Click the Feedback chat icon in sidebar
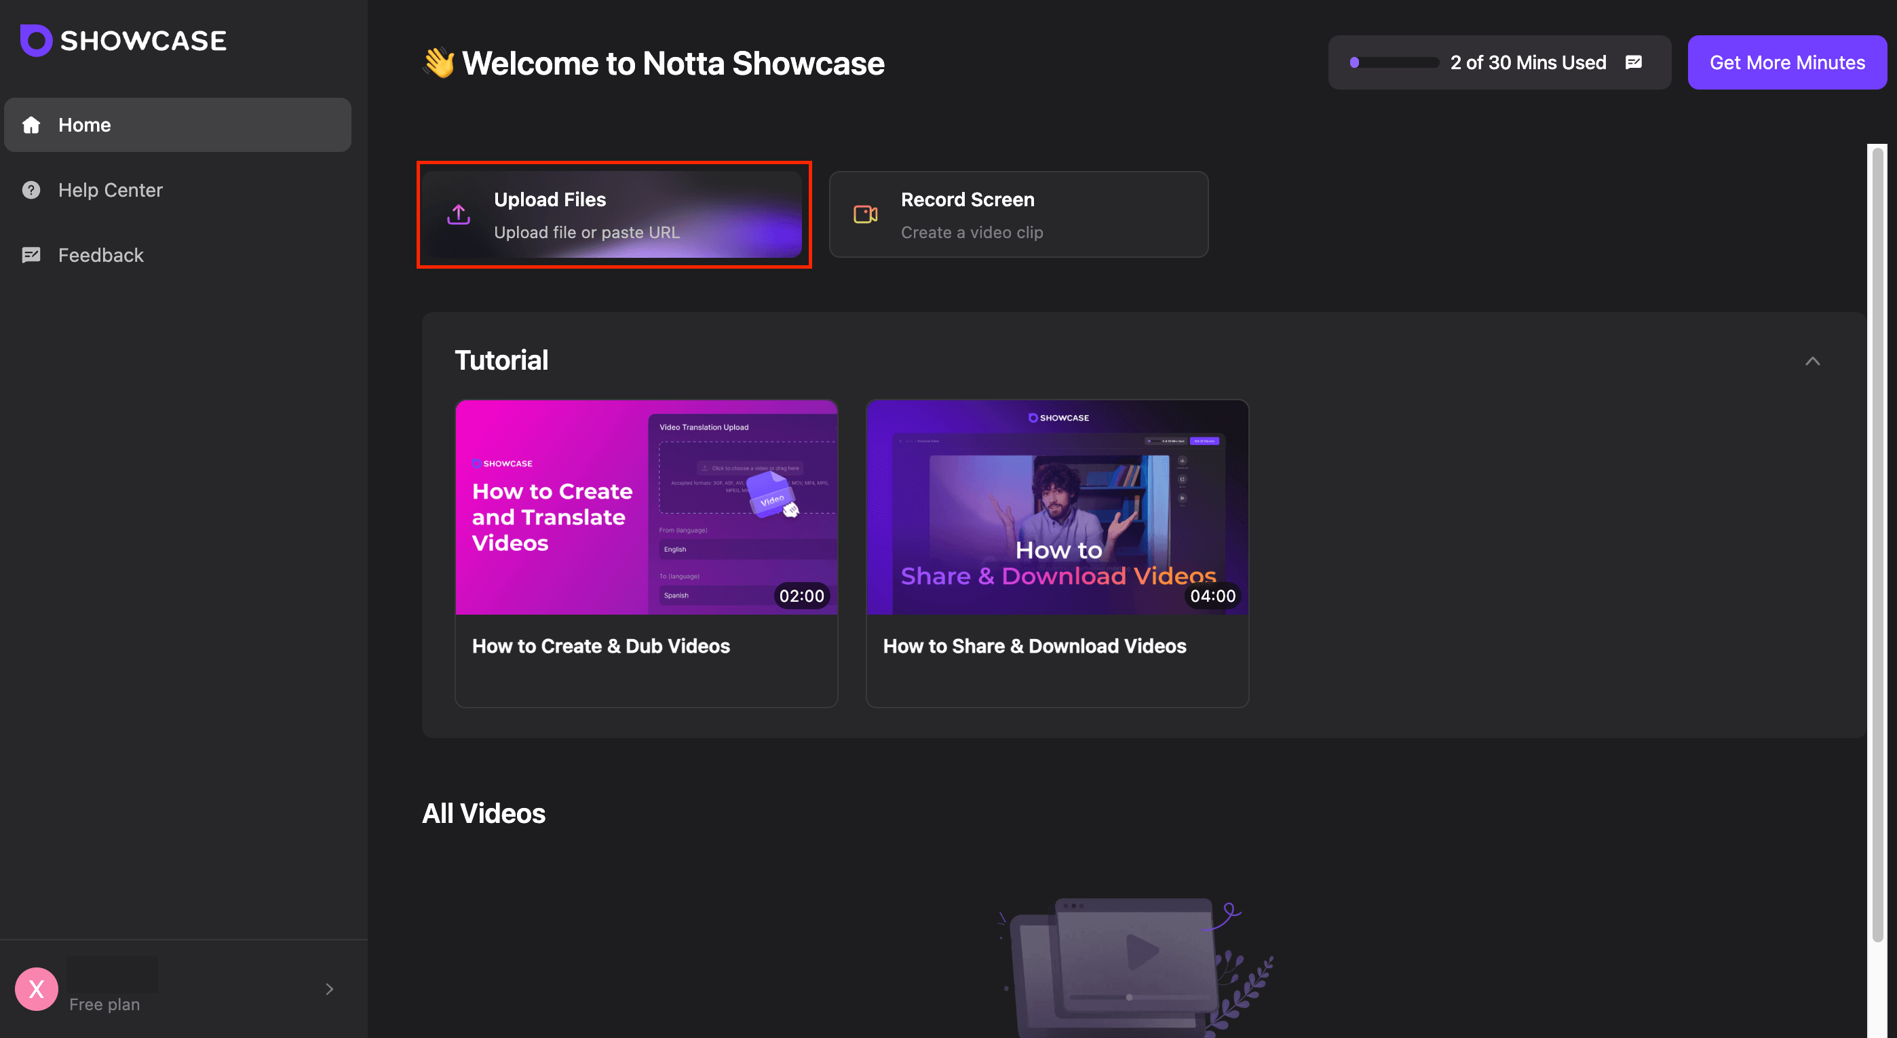Image resolution: width=1897 pixels, height=1038 pixels. [31, 254]
